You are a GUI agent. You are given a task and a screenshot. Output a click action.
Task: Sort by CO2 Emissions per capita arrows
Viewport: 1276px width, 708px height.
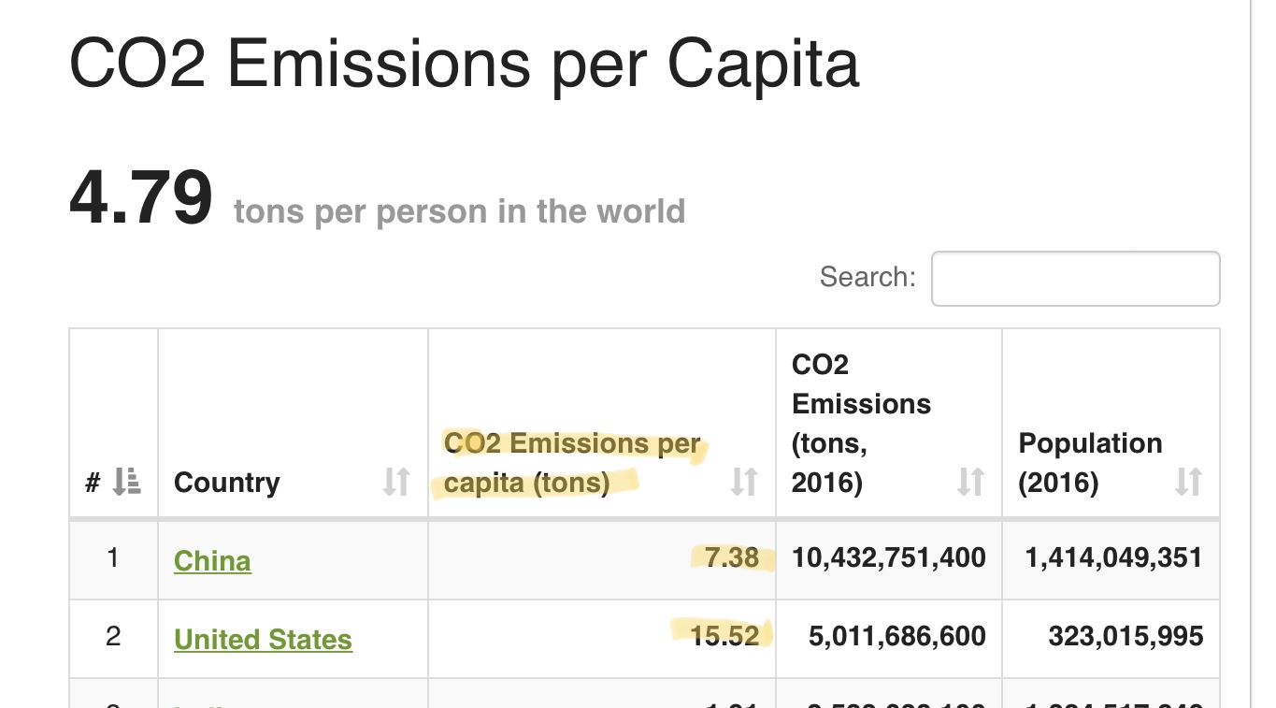[744, 482]
